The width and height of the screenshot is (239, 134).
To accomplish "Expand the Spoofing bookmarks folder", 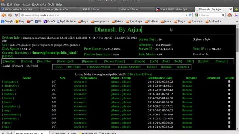I will tap(134, 22).
